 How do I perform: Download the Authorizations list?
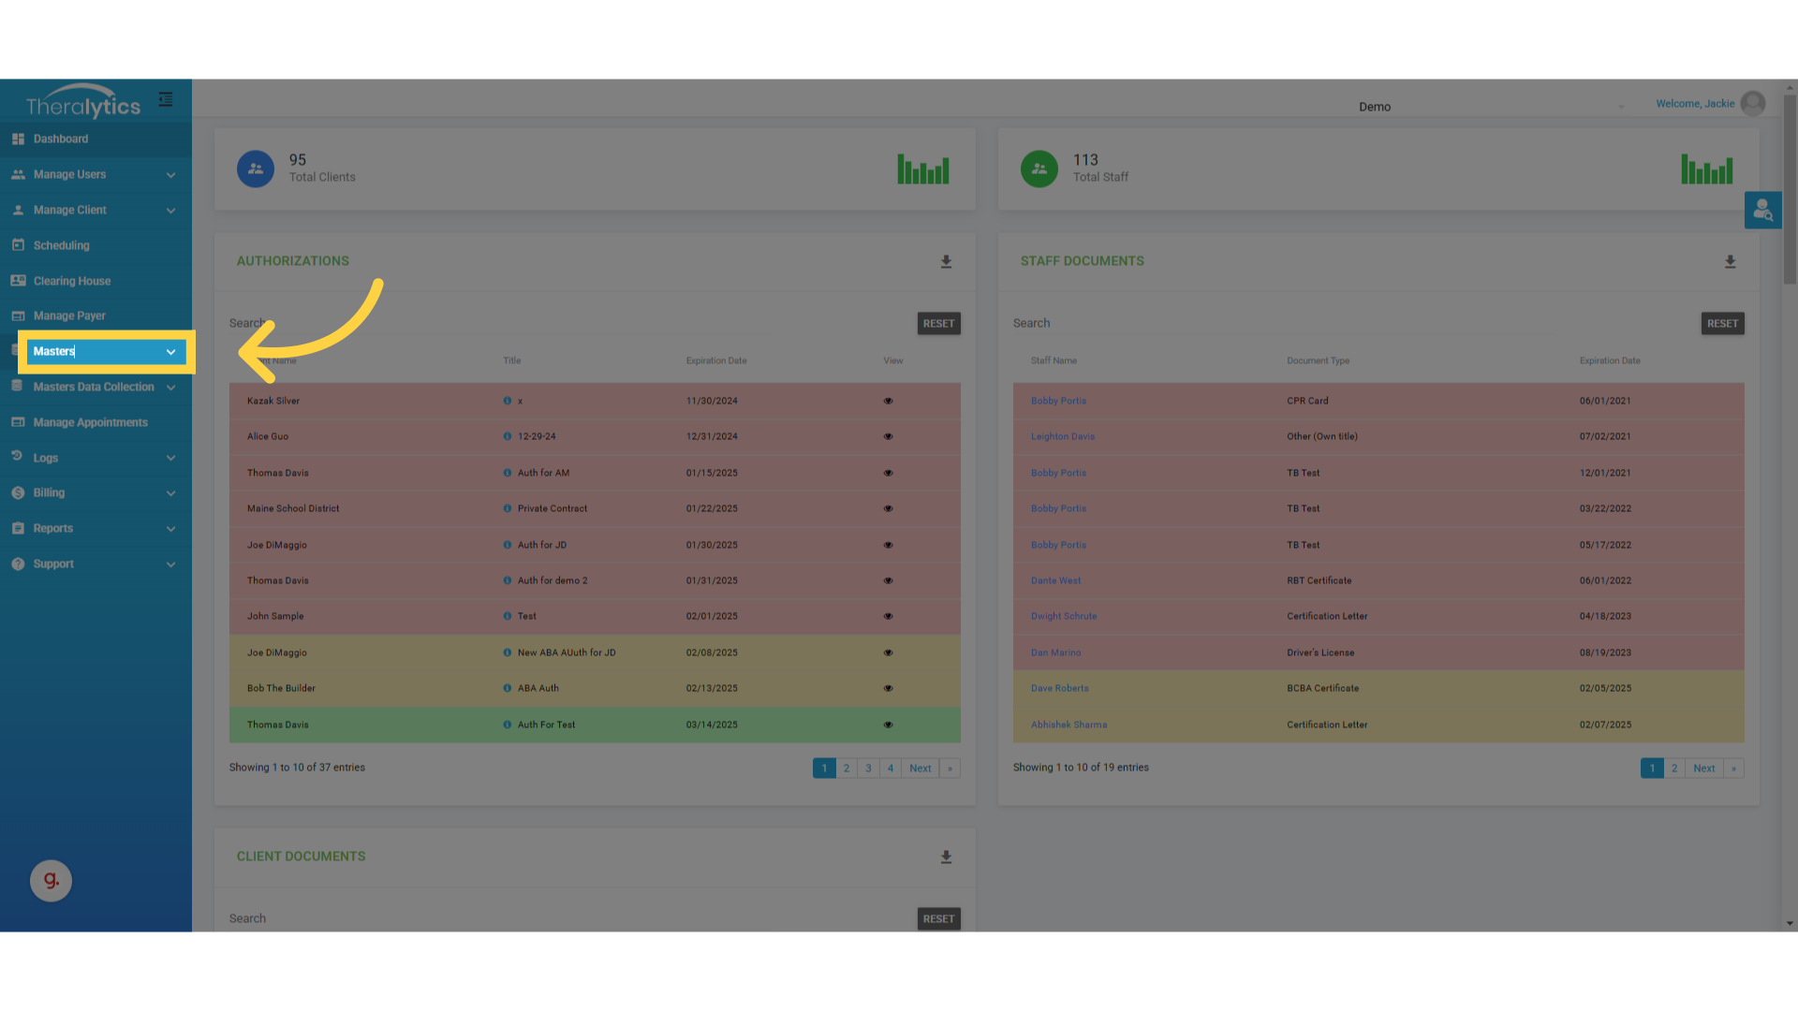[x=946, y=262]
